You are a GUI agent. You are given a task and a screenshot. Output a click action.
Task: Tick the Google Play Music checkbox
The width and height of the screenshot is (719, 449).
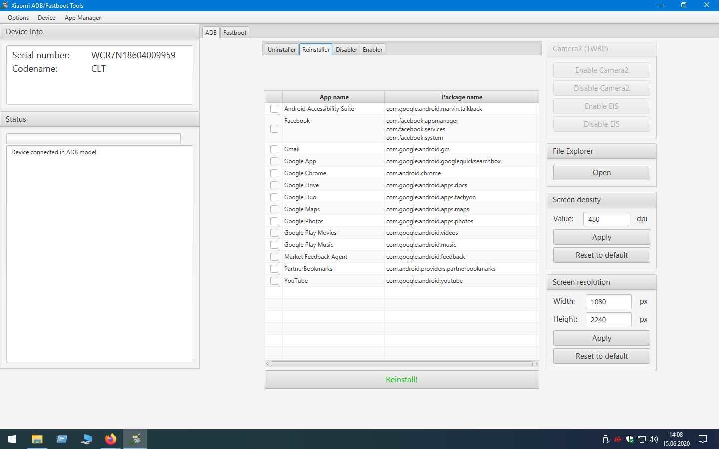coord(274,245)
